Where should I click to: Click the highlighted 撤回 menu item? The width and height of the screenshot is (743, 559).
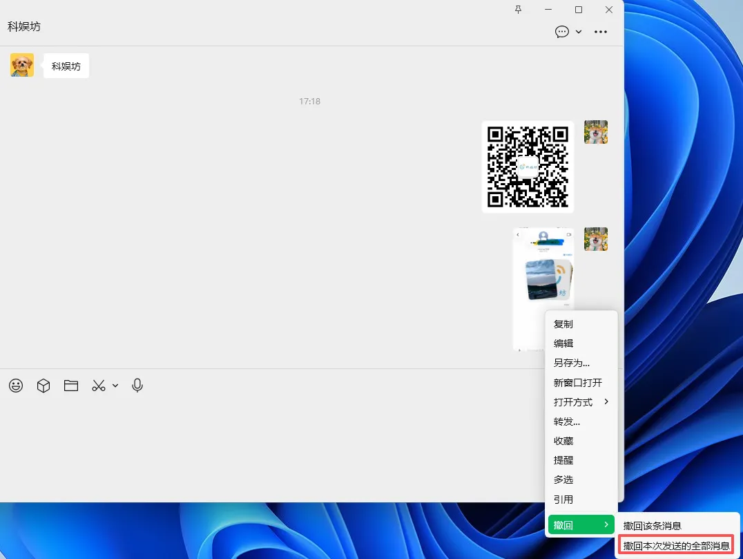(581, 525)
